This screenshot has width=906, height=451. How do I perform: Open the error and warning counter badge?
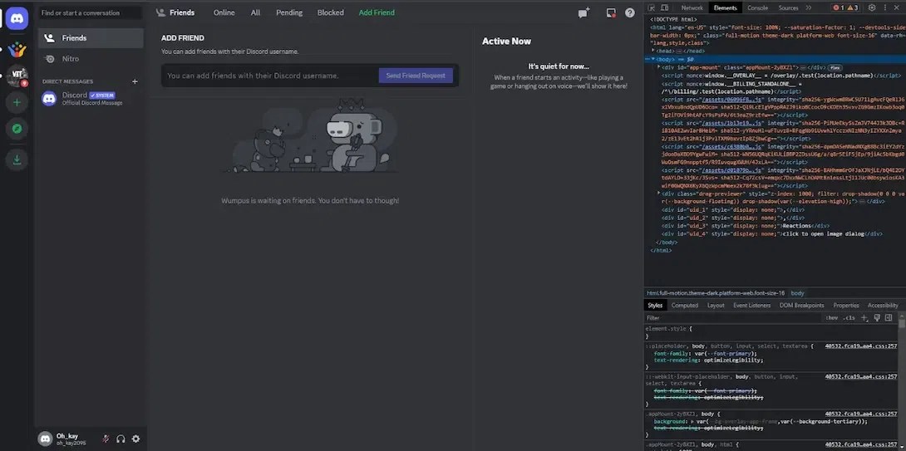pos(845,7)
